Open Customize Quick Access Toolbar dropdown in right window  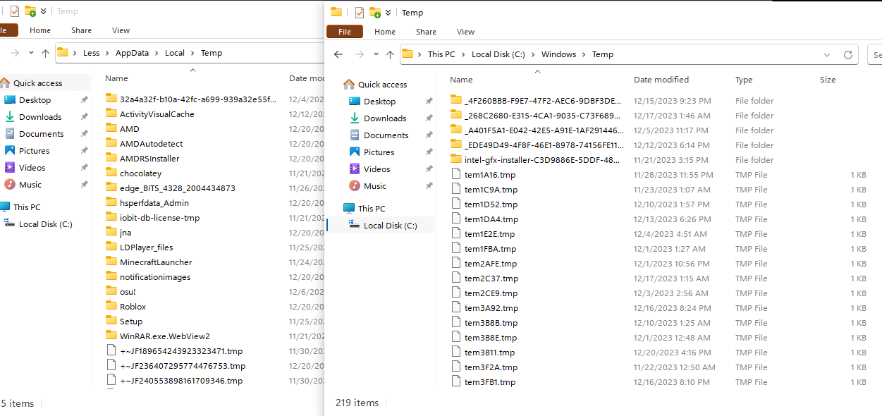tap(388, 13)
